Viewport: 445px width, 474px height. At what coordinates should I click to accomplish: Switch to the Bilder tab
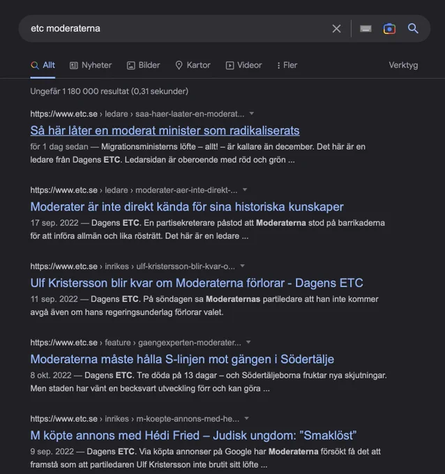(144, 66)
